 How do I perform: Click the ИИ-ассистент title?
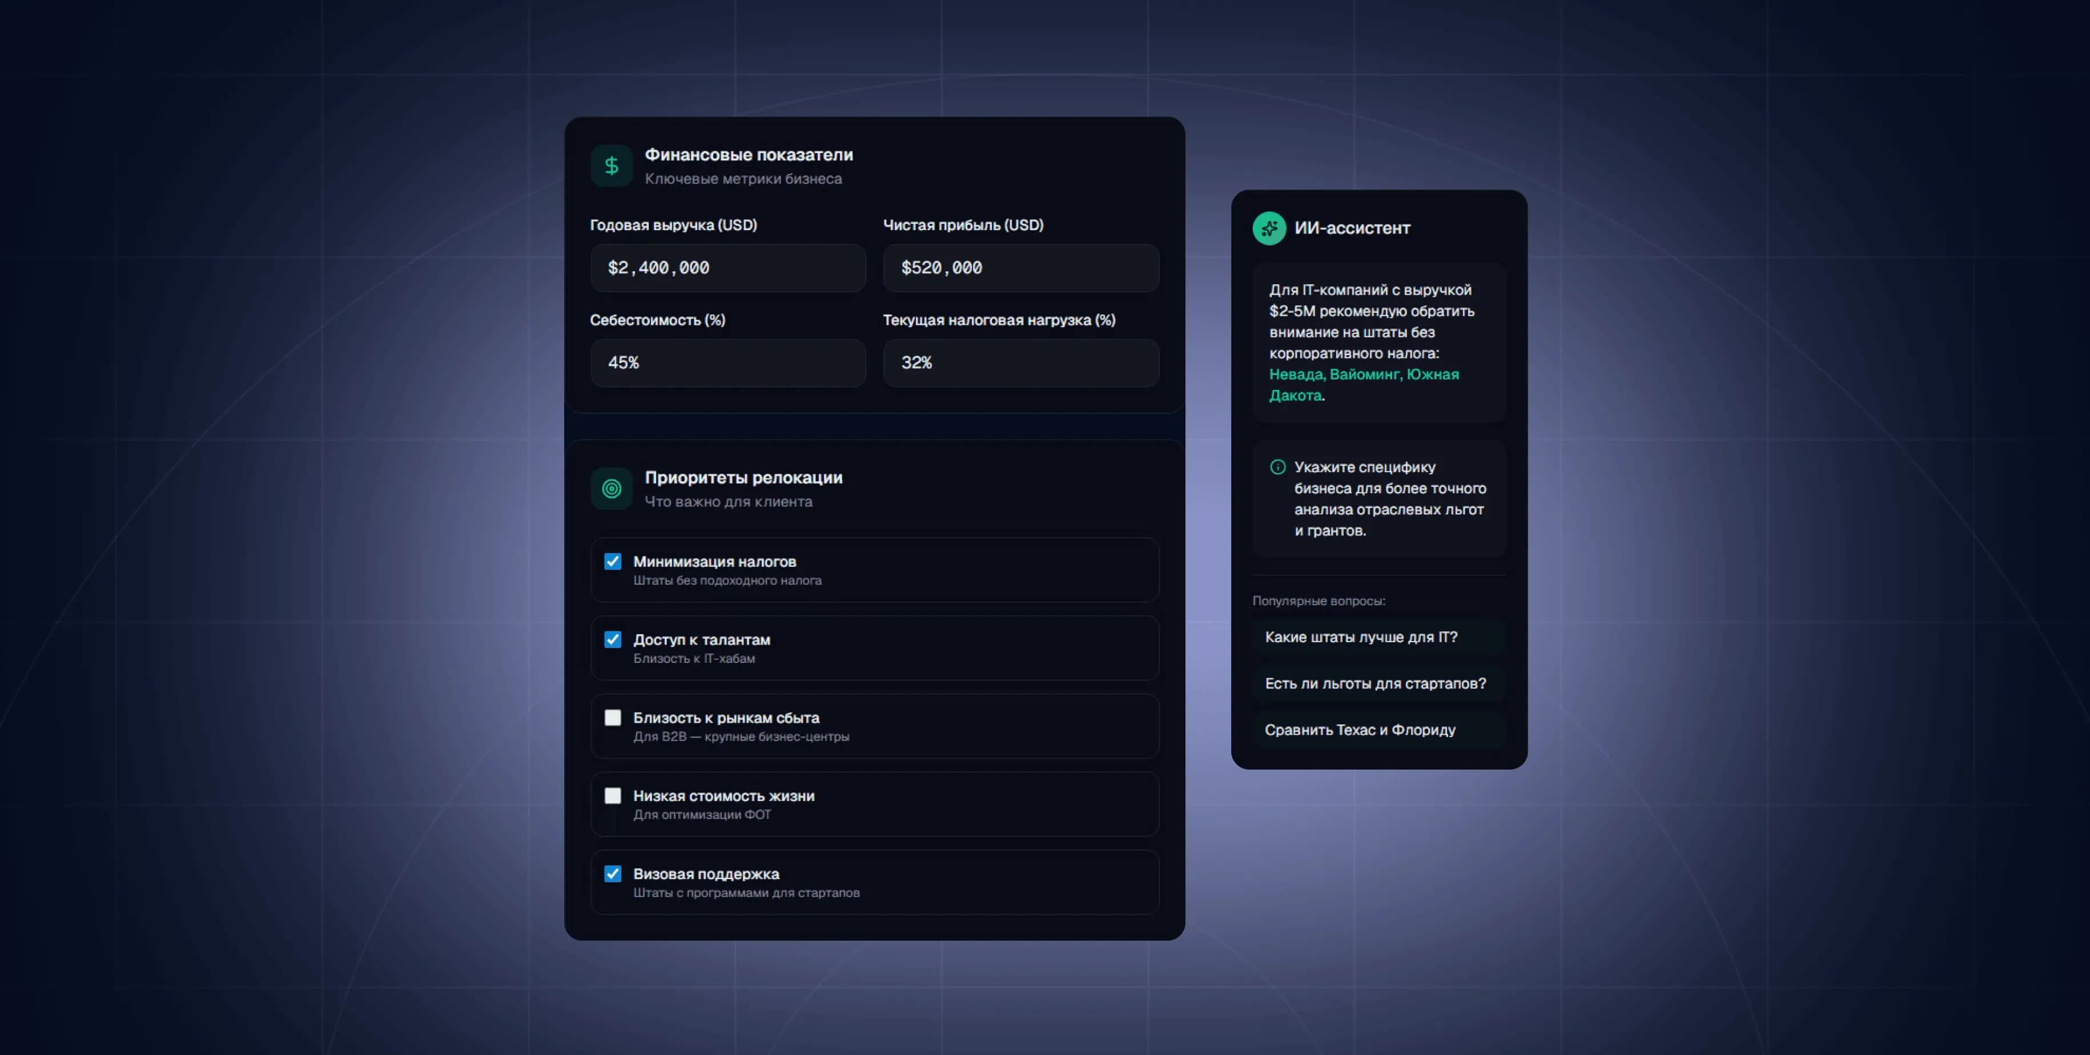click(1352, 229)
